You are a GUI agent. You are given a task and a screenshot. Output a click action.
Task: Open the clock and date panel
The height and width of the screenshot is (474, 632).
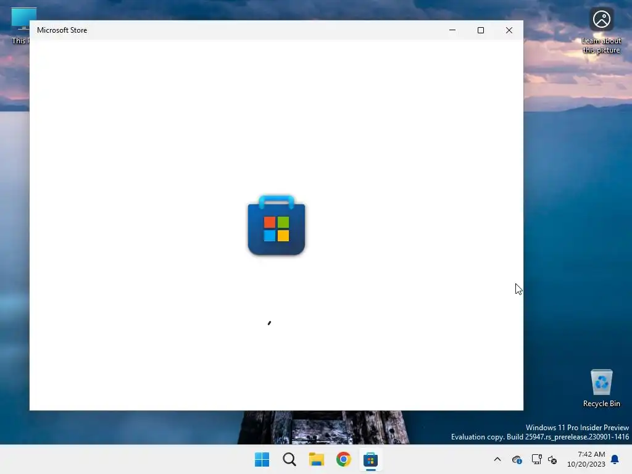(x=586, y=459)
